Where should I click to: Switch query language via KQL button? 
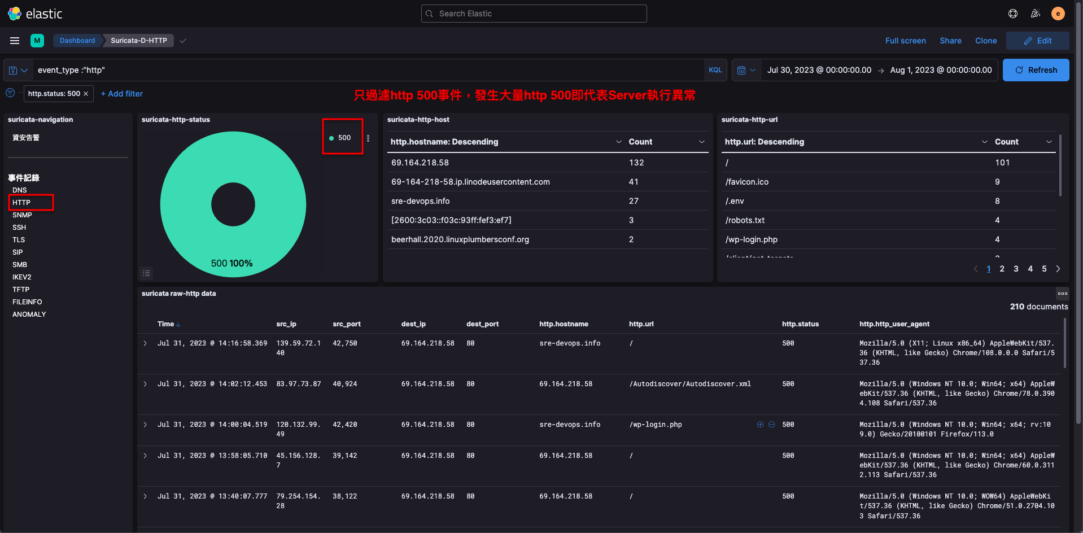tap(715, 70)
